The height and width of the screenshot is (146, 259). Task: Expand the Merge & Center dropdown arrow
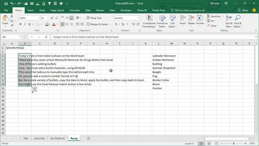[110, 24]
